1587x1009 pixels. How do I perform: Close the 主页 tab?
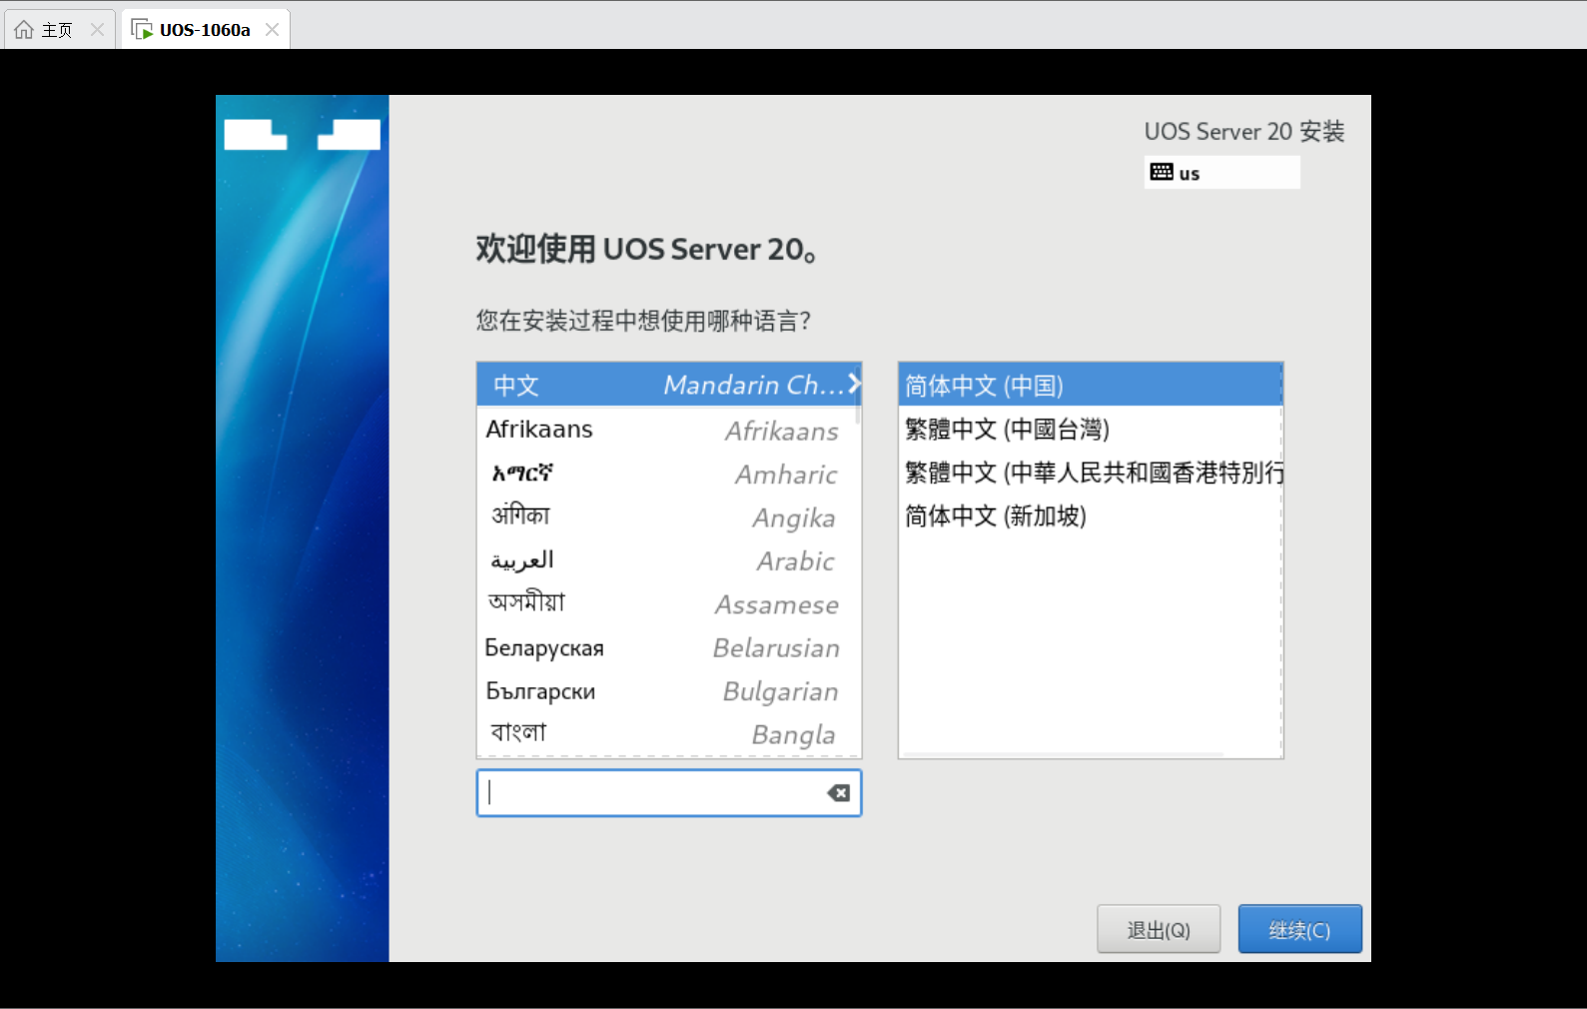(97, 30)
